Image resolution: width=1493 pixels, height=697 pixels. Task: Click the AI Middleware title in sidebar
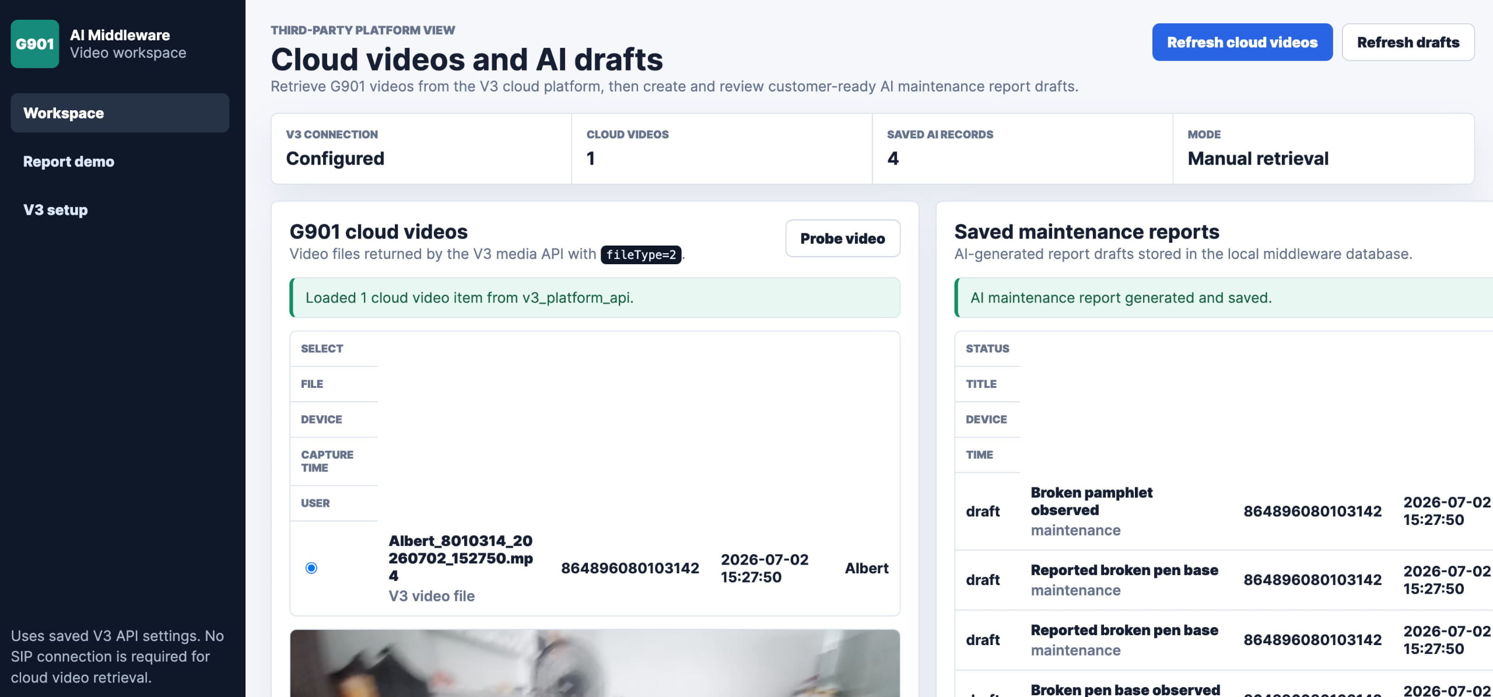pos(120,35)
